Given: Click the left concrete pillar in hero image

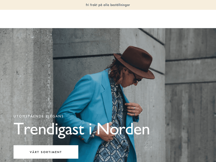Looking at the screenshot, I should pyautogui.click(x=26, y=83).
